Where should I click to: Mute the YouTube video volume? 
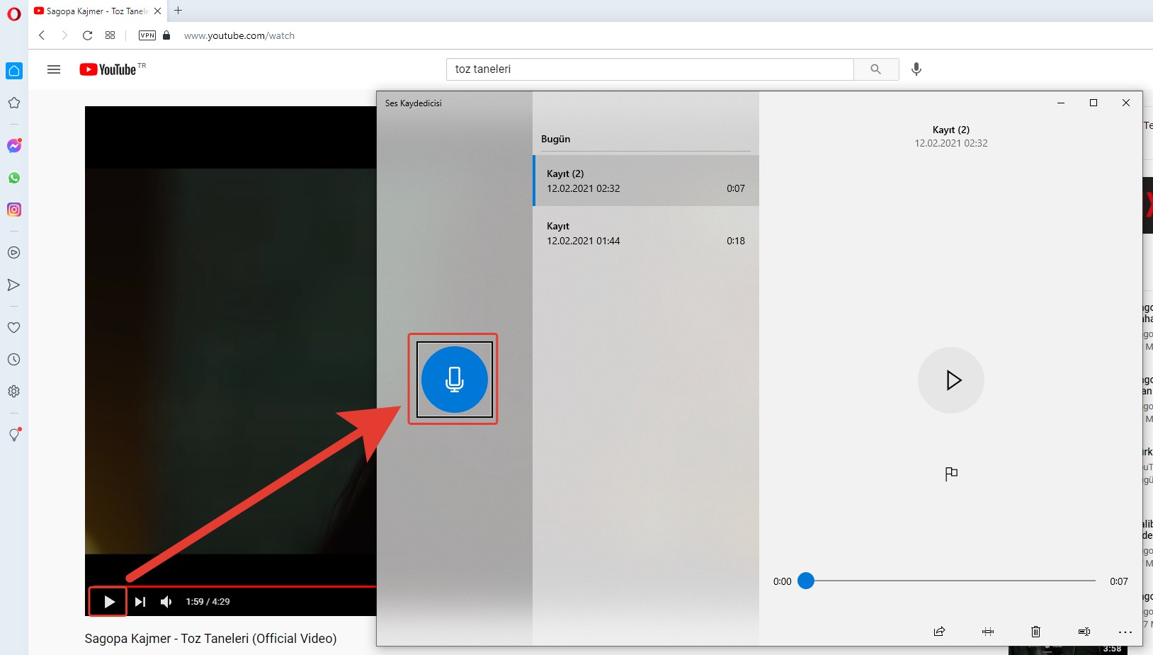point(166,602)
